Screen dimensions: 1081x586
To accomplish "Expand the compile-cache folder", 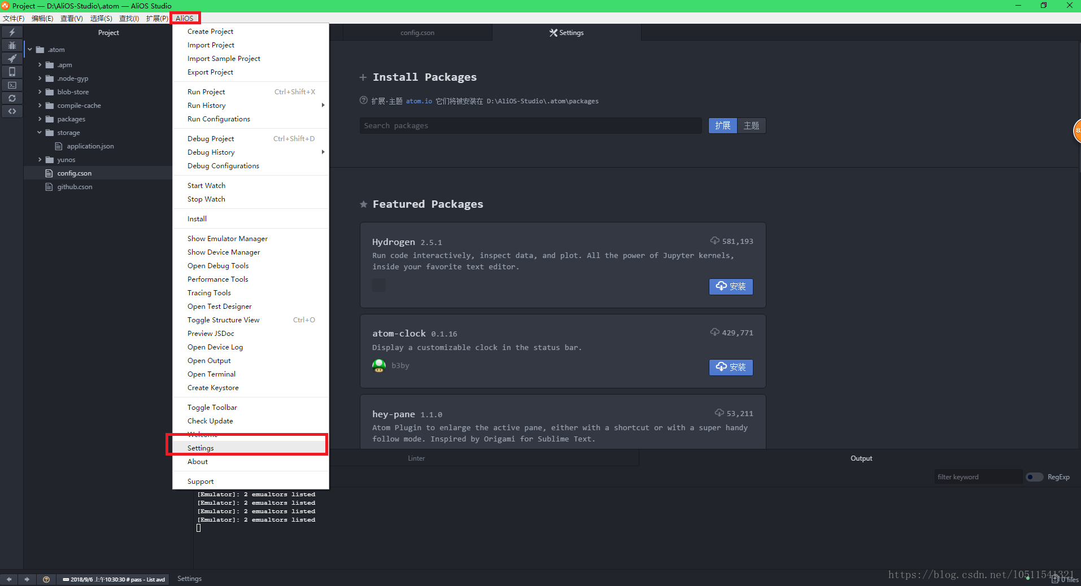I will [x=40, y=106].
